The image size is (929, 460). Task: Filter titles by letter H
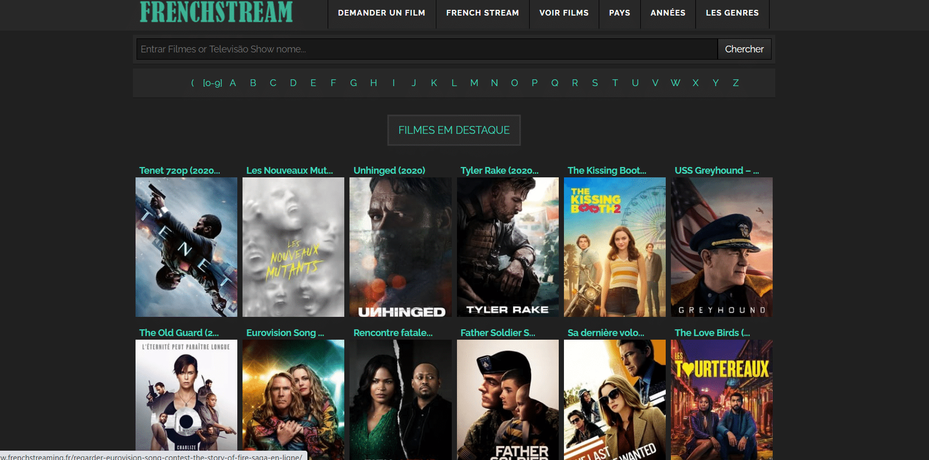pyautogui.click(x=373, y=83)
